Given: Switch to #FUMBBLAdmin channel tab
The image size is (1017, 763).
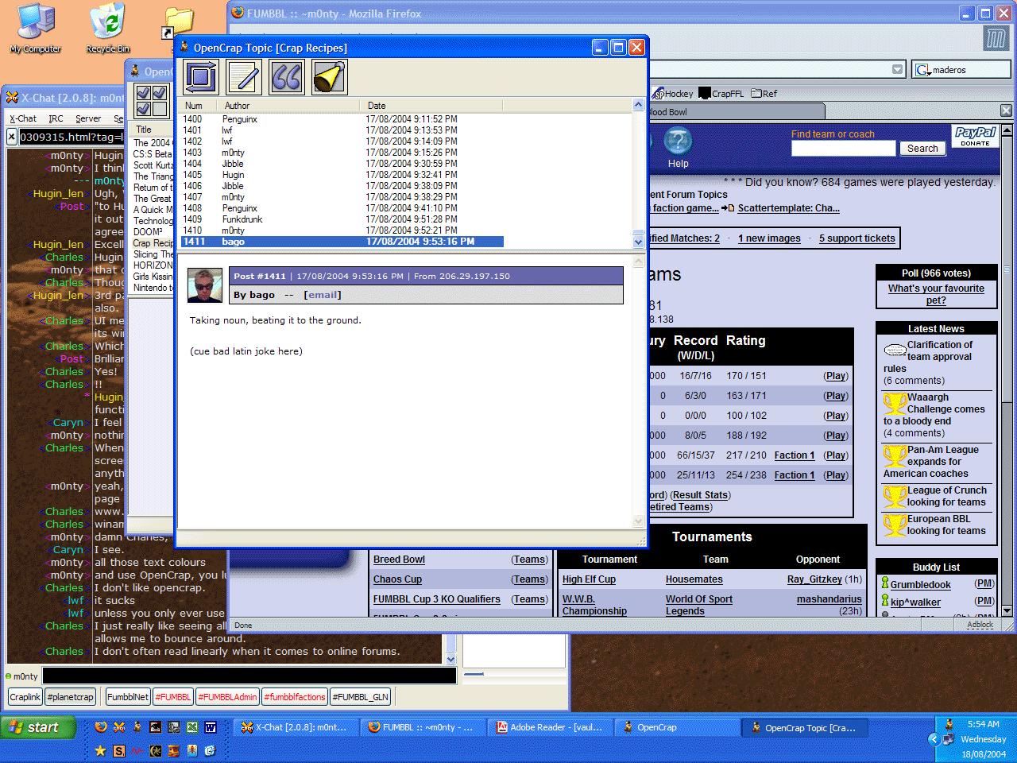Looking at the screenshot, I should click(228, 697).
